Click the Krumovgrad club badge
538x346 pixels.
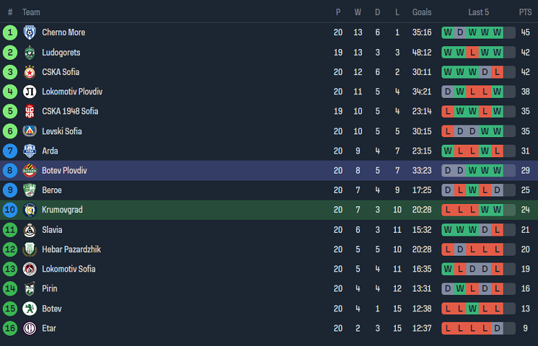point(30,210)
